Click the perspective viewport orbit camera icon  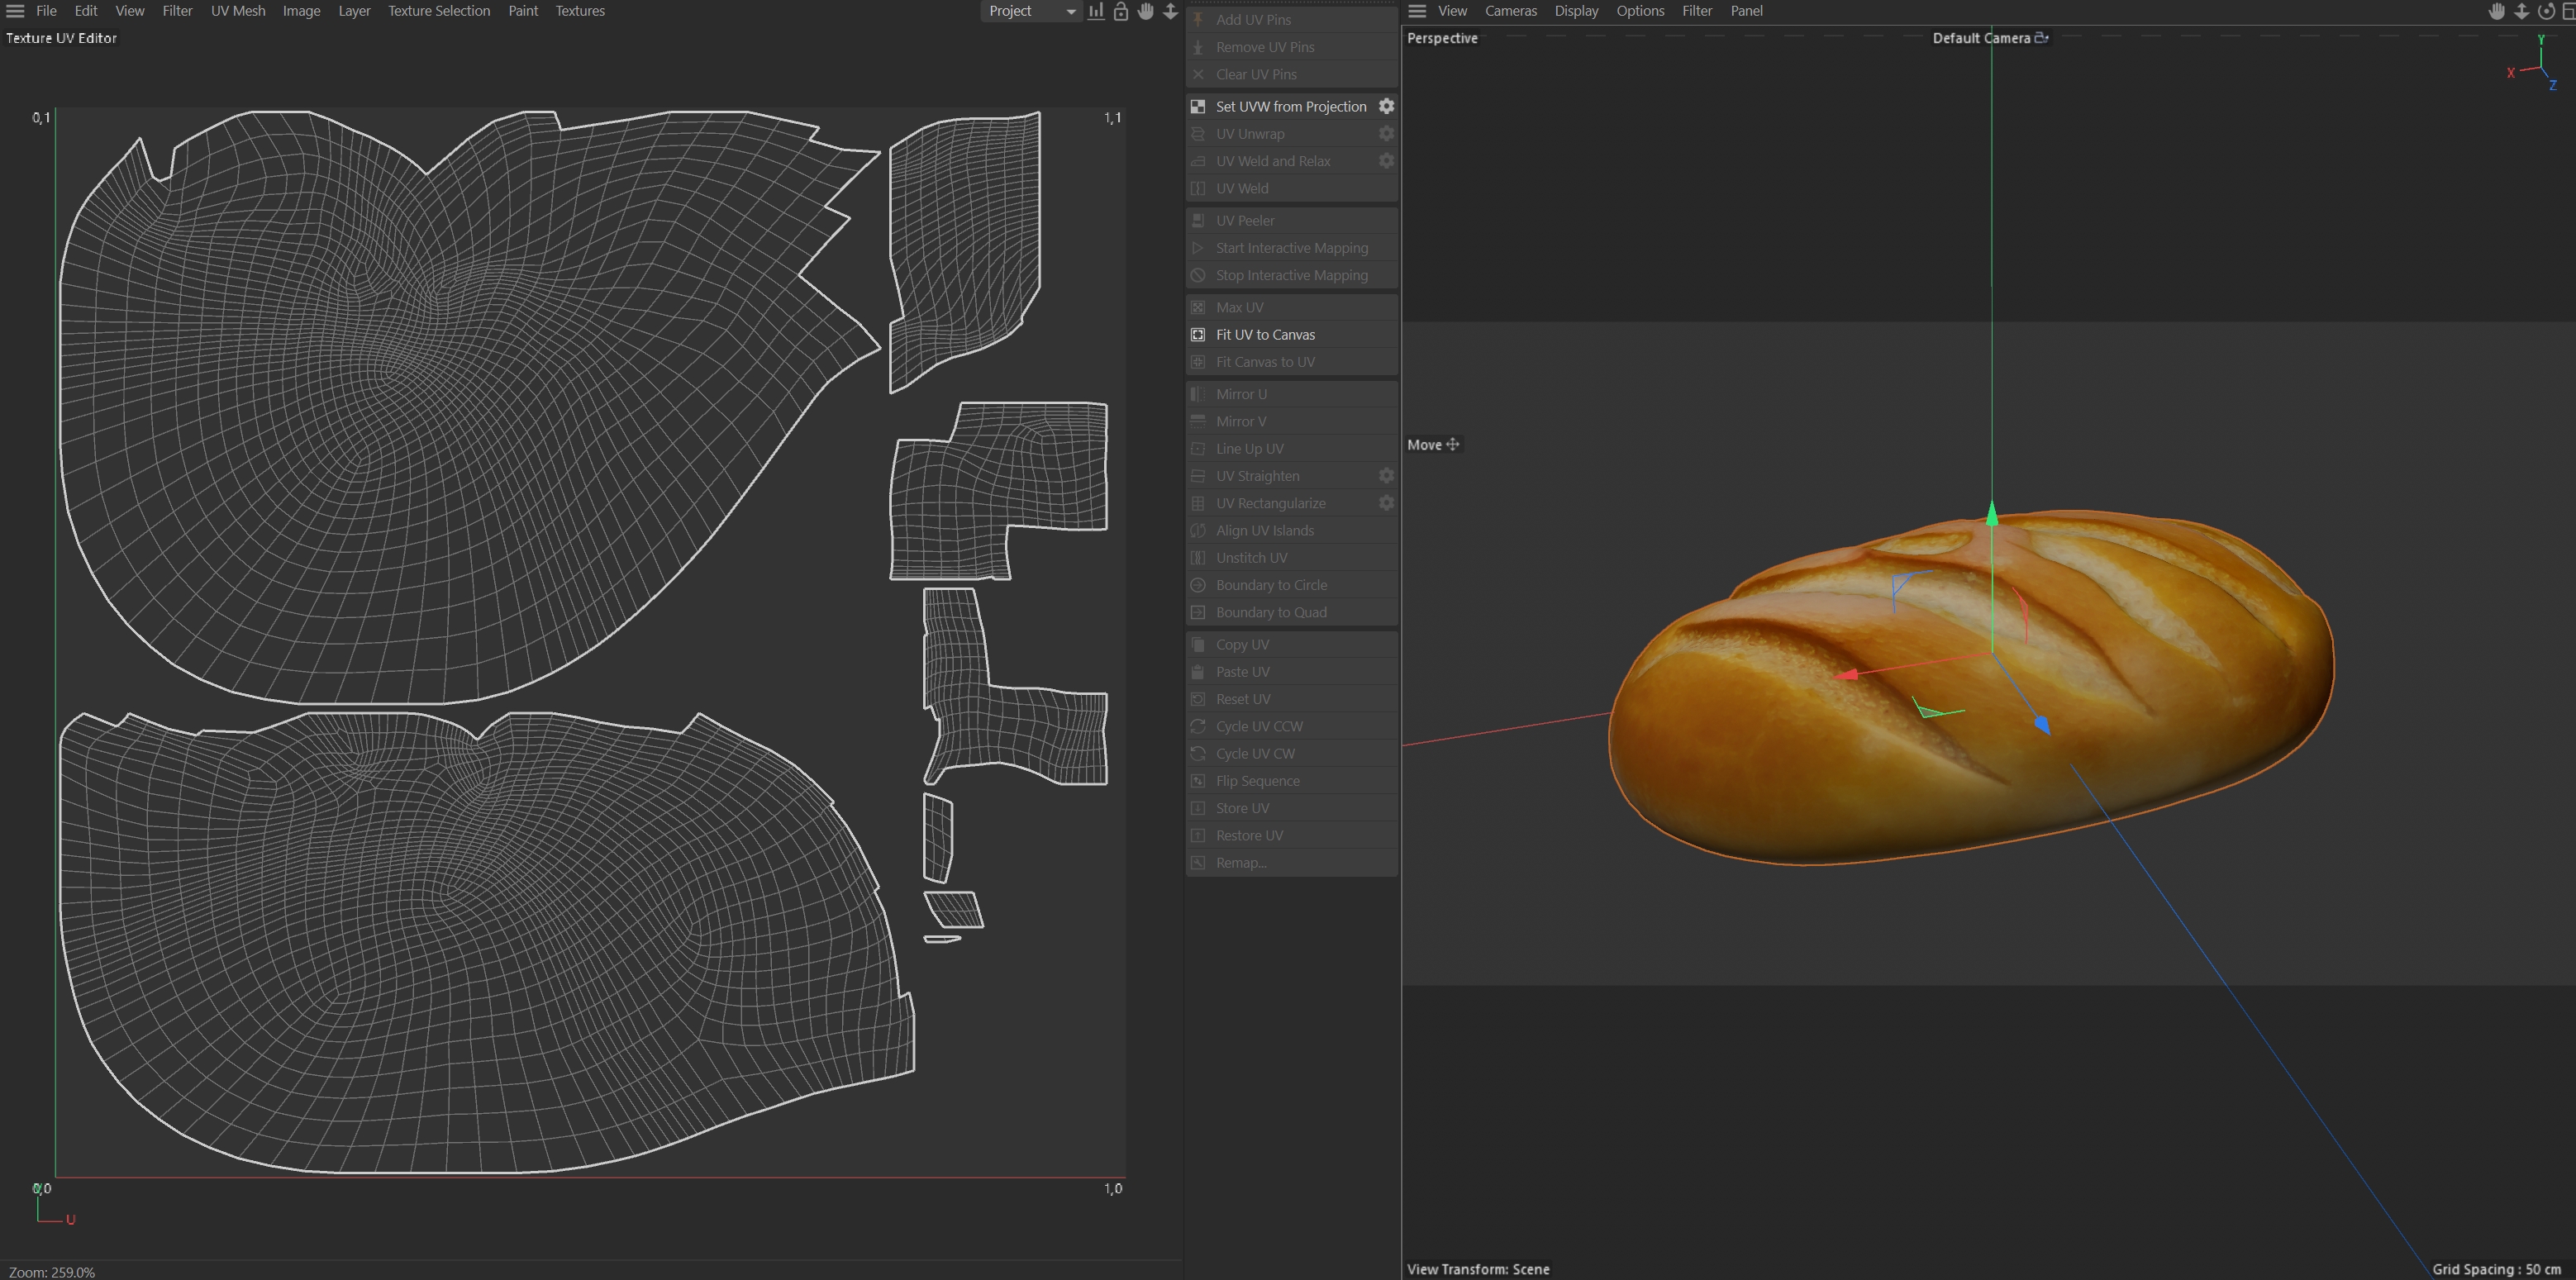coord(2546,11)
